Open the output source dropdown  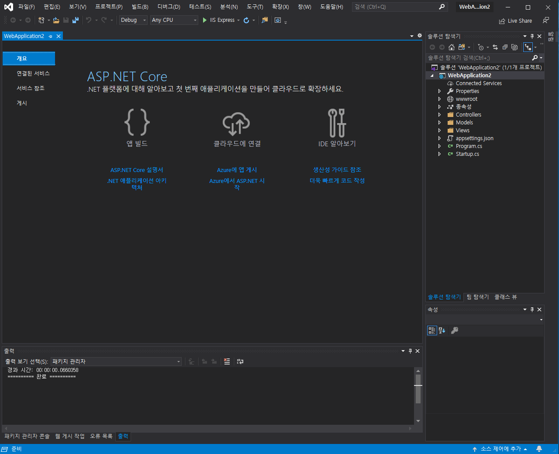[x=116, y=361]
